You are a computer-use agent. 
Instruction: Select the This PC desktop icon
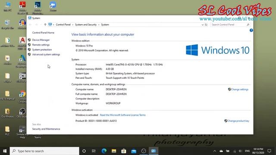coord(7,6)
